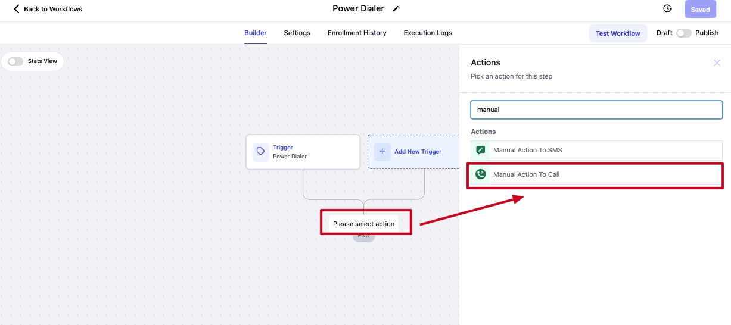This screenshot has height=325, width=731.
Task: Click the Test Workflow button
Action: coord(618,33)
